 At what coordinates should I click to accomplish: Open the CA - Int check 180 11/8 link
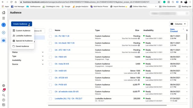coord(65,43)
